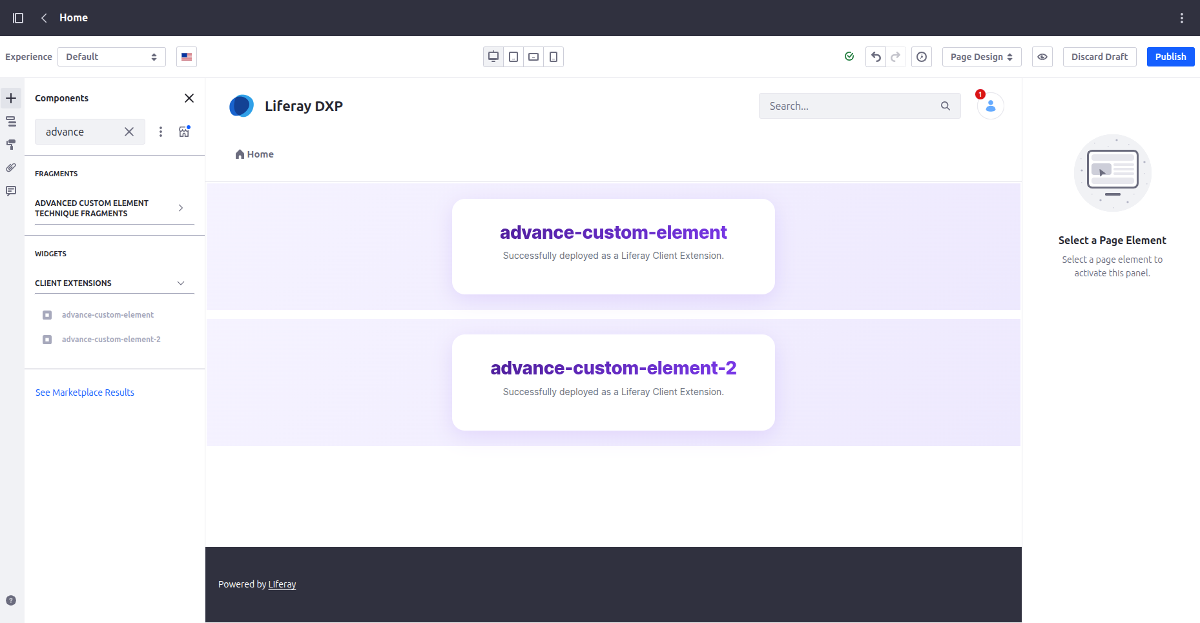The height and width of the screenshot is (623, 1200).
Task: Open the page edit history
Action: tap(922, 57)
